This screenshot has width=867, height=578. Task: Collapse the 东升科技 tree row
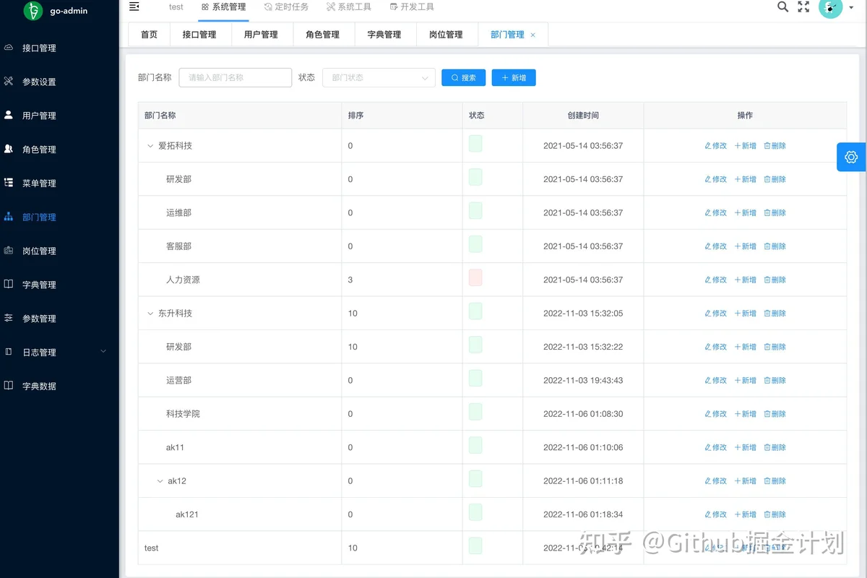coord(151,314)
